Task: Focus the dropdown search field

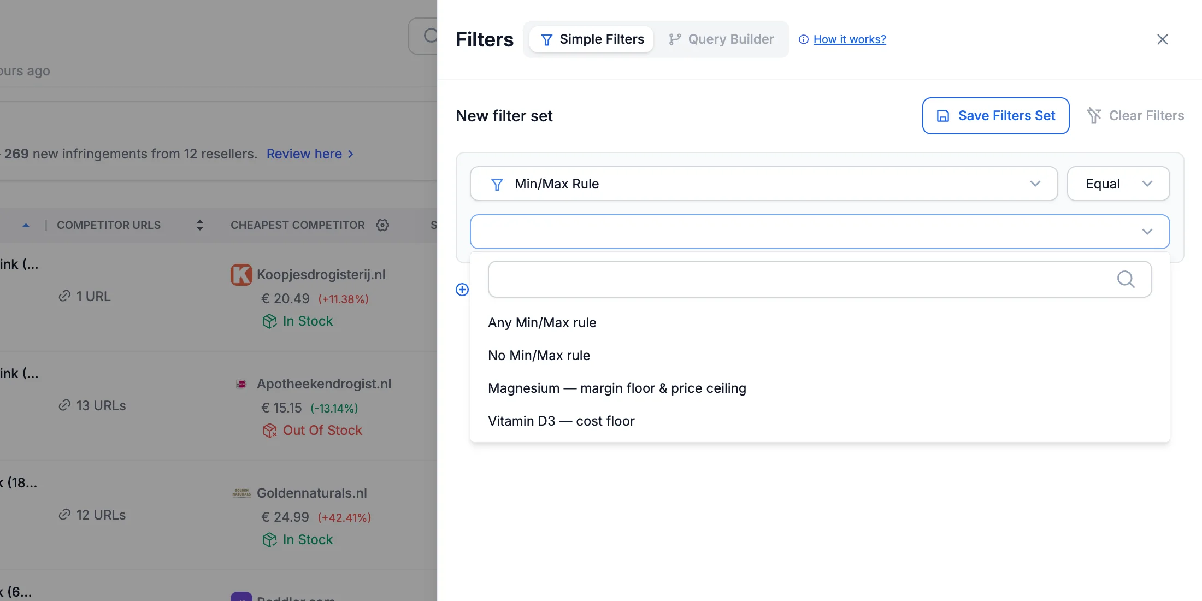Action: click(x=820, y=279)
